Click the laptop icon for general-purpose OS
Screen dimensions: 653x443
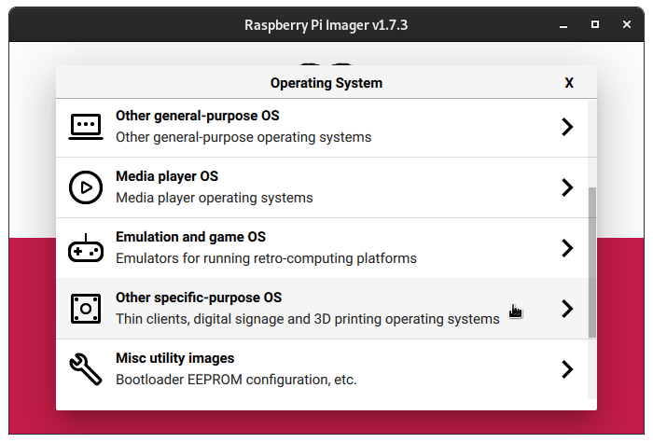tap(86, 127)
